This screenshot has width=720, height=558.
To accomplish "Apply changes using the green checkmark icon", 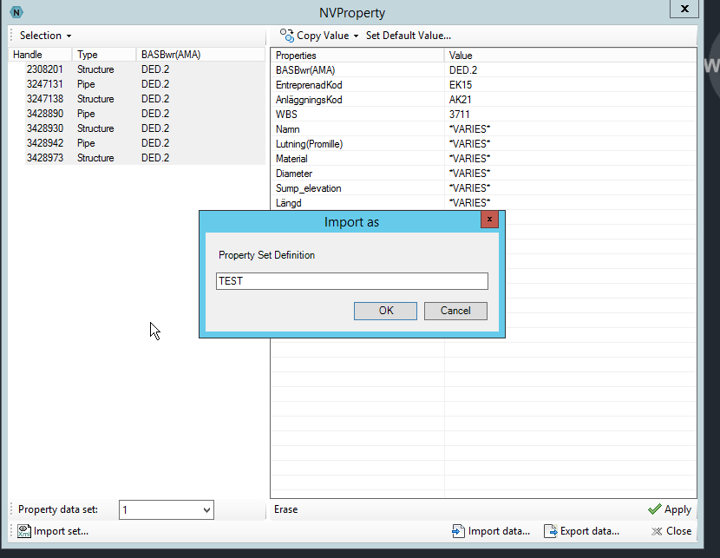I will click(x=655, y=509).
